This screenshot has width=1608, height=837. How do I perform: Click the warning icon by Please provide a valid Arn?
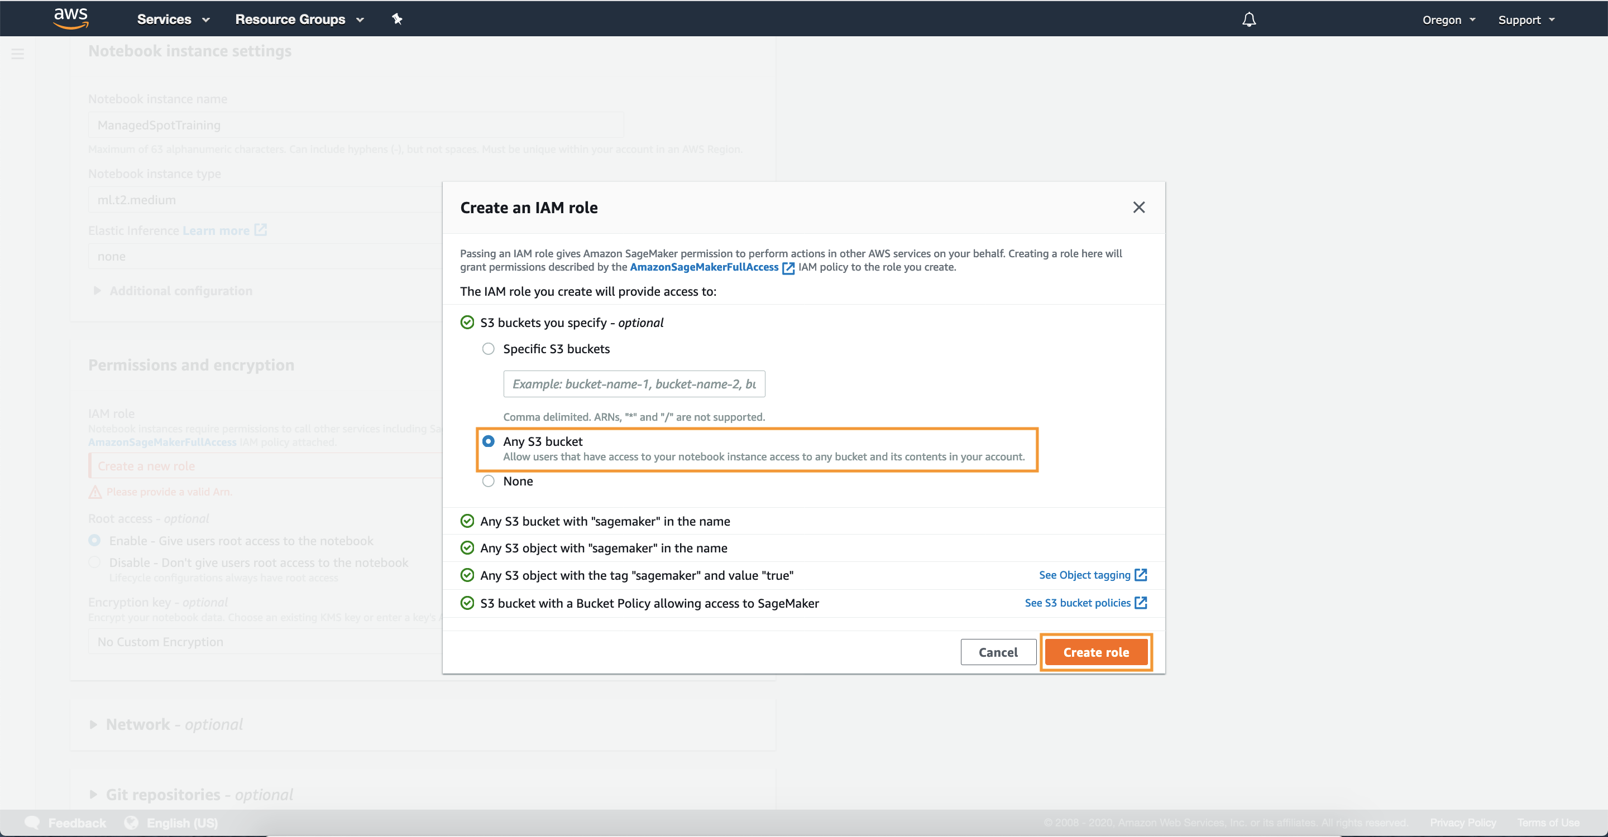pyautogui.click(x=95, y=492)
